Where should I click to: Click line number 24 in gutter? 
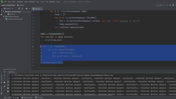(x=33, y=46)
